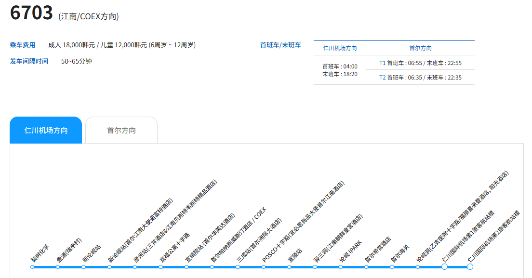Click the 新论岘站 stop circle on route line

[83, 267]
